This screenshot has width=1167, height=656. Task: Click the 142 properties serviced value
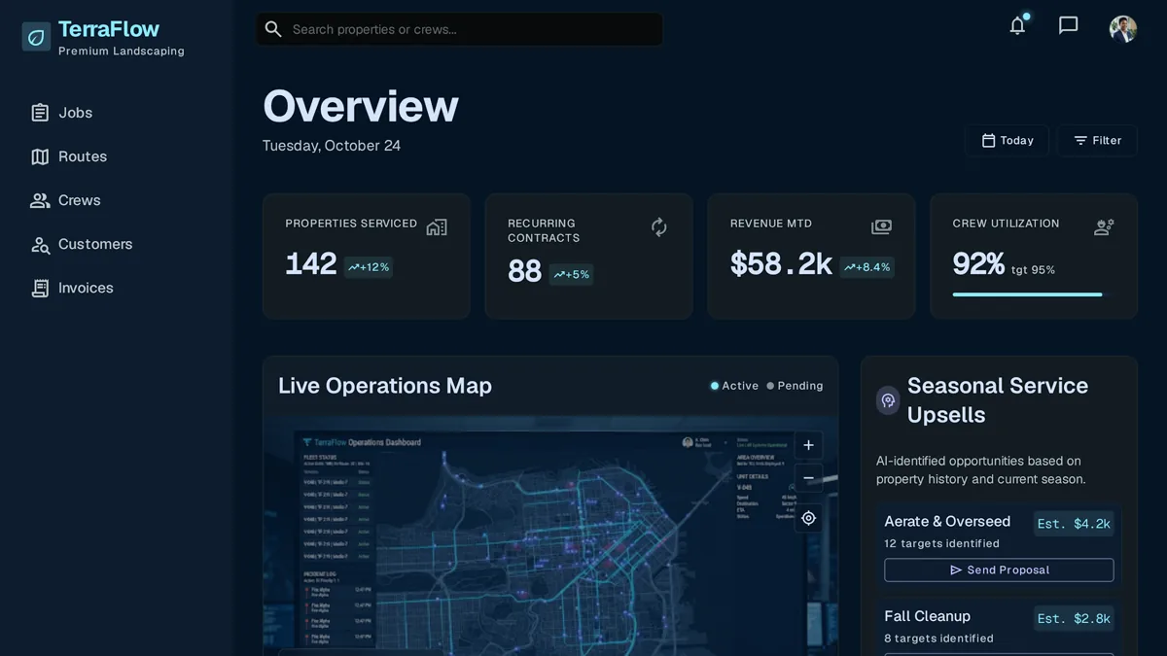point(310,264)
